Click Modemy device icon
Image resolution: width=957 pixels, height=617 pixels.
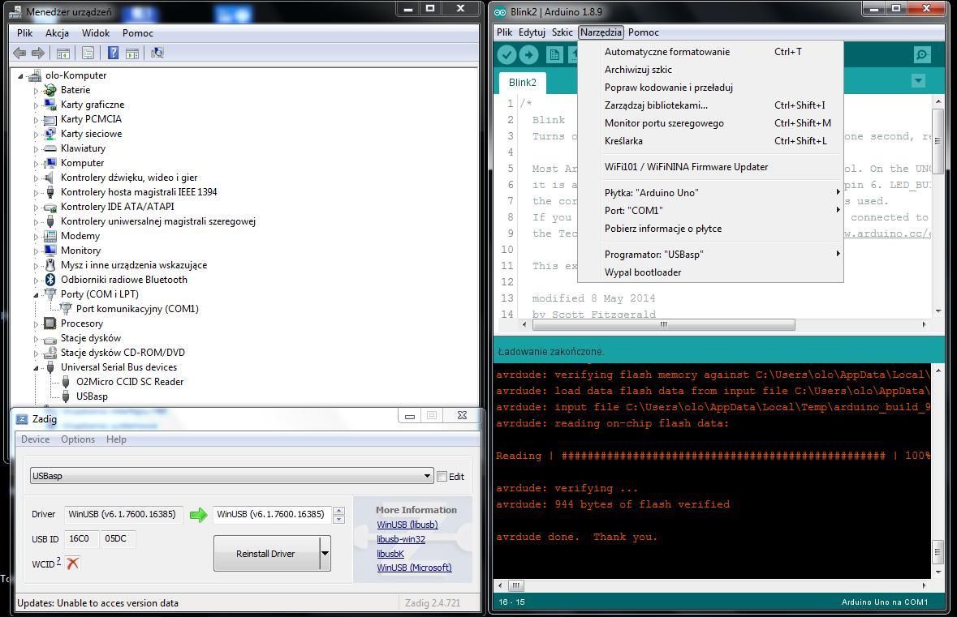(50, 236)
